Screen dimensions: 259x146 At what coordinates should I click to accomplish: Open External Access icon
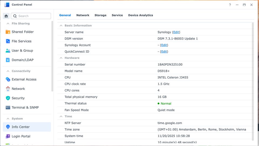[x=8, y=79]
